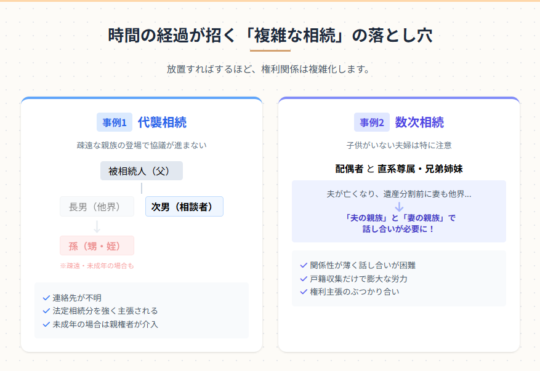Click the checkmark next to 権利主張のぶつかり合い
The height and width of the screenshot is (371, 540).
pyautogui.click(x=304, y=292)
